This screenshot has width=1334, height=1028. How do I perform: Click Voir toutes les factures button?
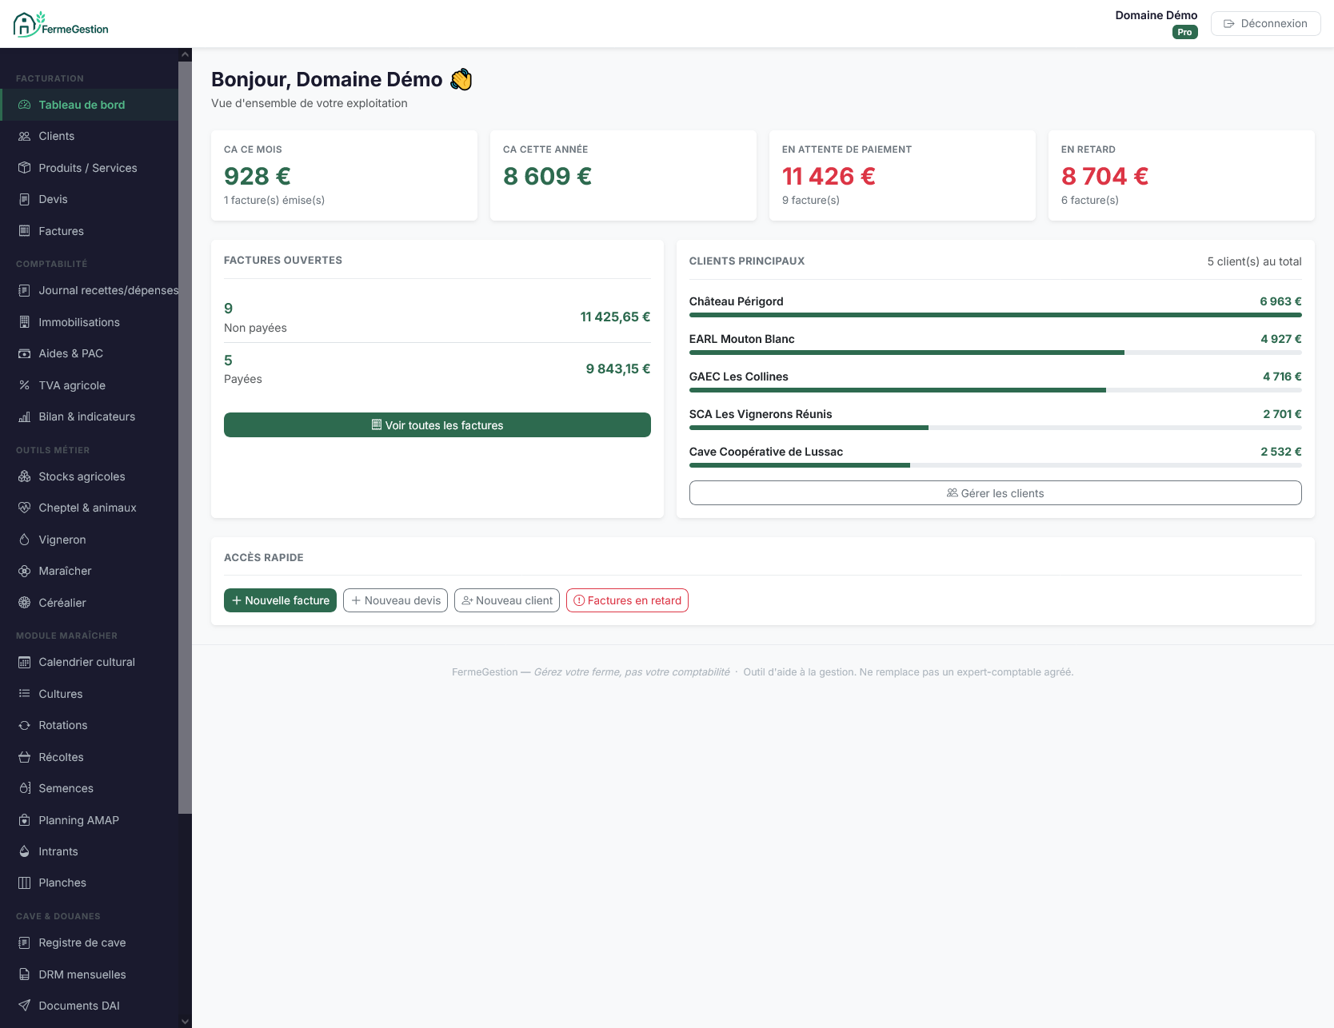[437, 425]
